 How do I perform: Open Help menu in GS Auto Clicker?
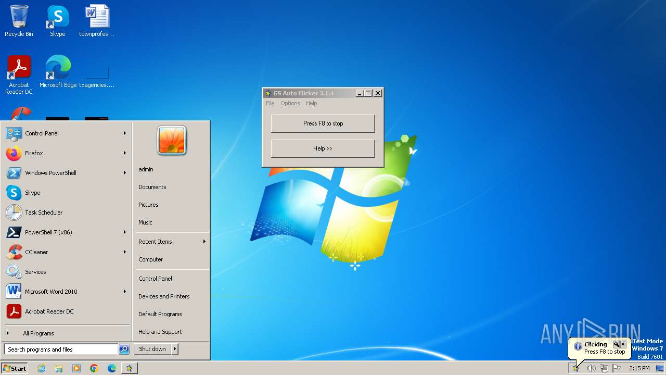[x=311, y=103]
